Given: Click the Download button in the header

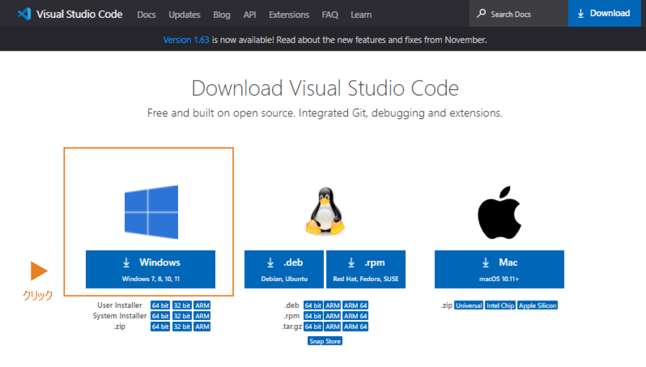Looking at the screenshot, I should click(x=604, y=13).
